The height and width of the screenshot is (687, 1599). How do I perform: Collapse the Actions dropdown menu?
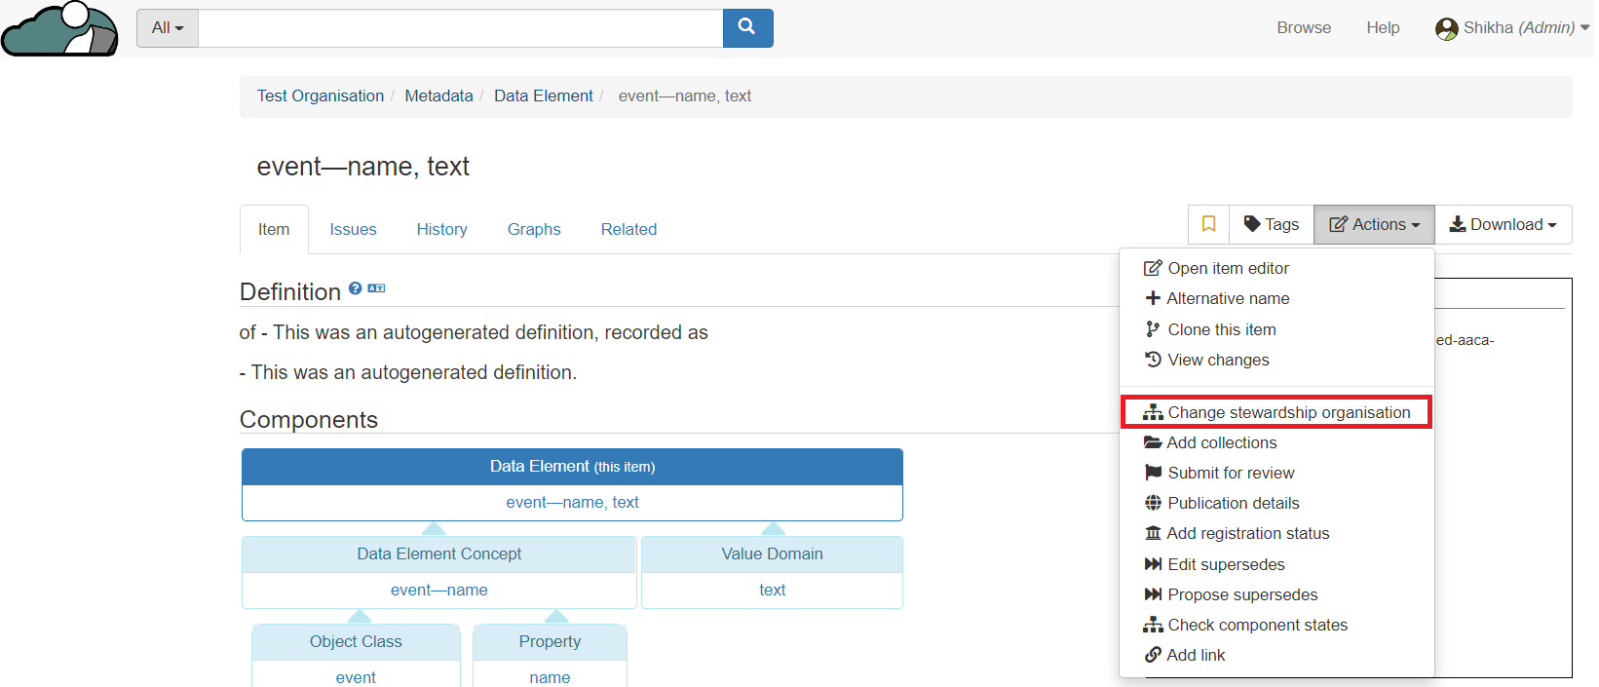click(x=1374, y=224)
